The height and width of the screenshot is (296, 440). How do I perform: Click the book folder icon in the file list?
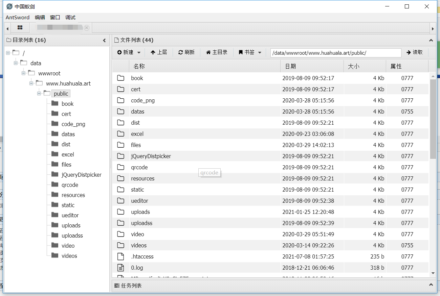121,78
